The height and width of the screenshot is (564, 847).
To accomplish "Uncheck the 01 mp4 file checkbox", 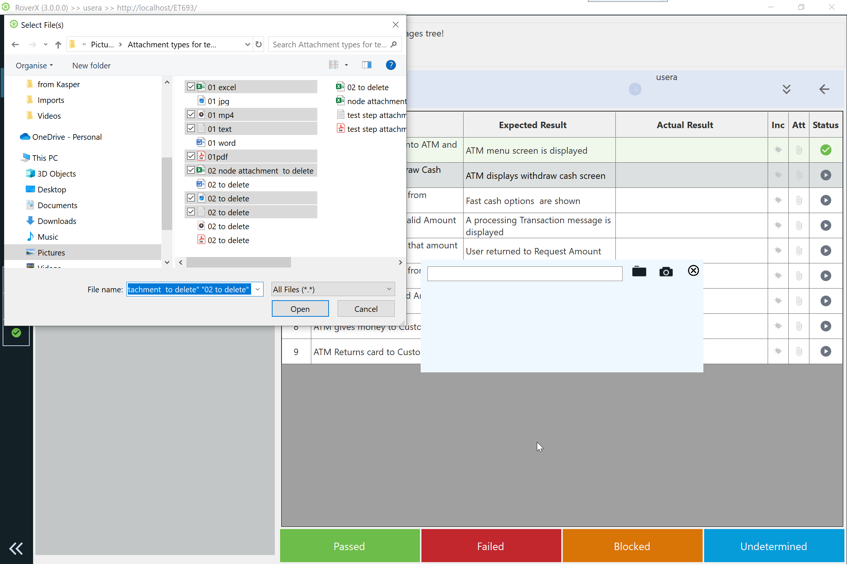I will tap(191, 115).
